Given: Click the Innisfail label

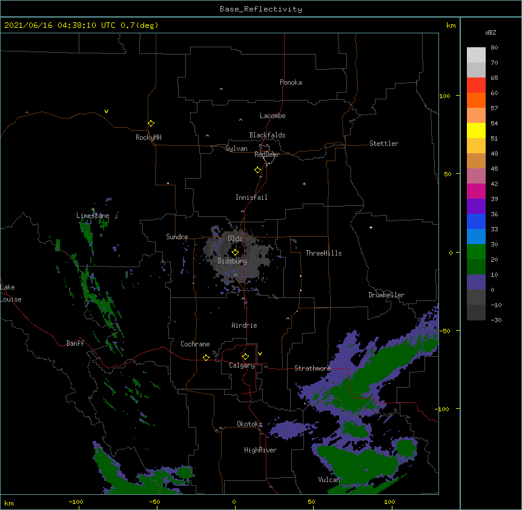Looking at the screenshot, I should 251,197.
